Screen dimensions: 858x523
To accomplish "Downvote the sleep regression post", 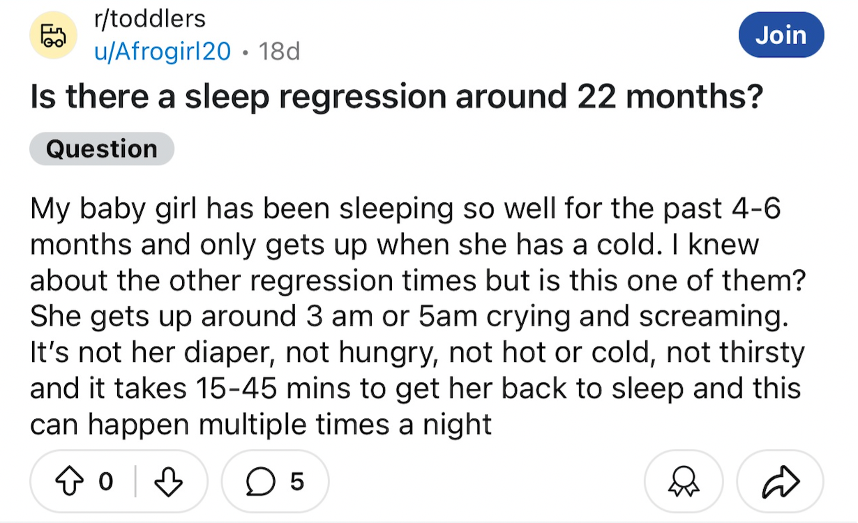I will coord(167,481).
